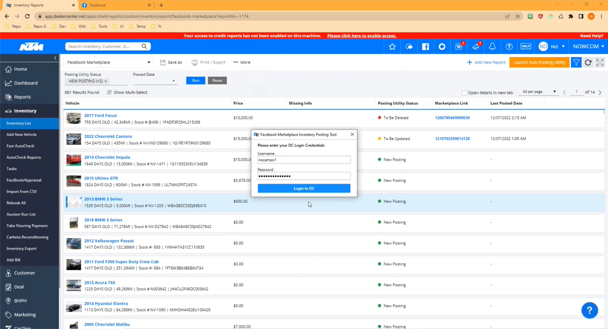The image size is (608, 329).
Task: Click Print / Export button
Action: (x=209, y=62)
